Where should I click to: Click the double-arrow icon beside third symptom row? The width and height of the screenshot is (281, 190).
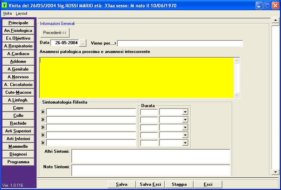[x=43, y=127]
